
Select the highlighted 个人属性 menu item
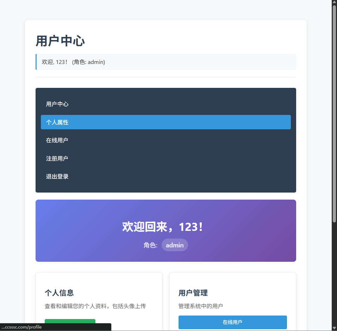click(166, 122)
